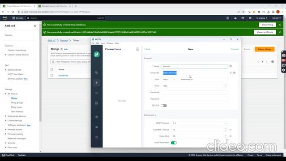Click Back in the MQTTX new connection form
Image resolution: width=286 pixels, height=161 pixels.
click(x=147, y=49)
